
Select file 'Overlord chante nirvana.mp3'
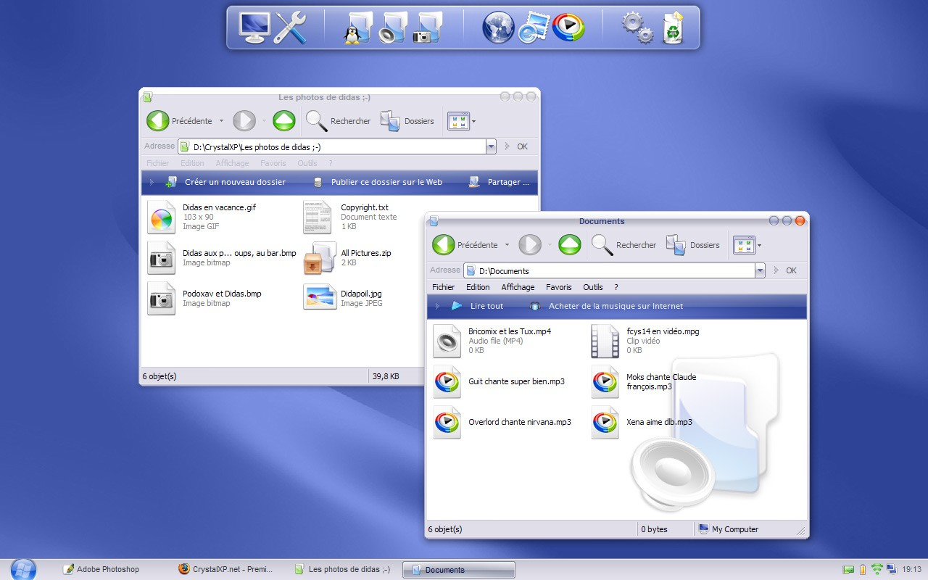tap(519, 422)
